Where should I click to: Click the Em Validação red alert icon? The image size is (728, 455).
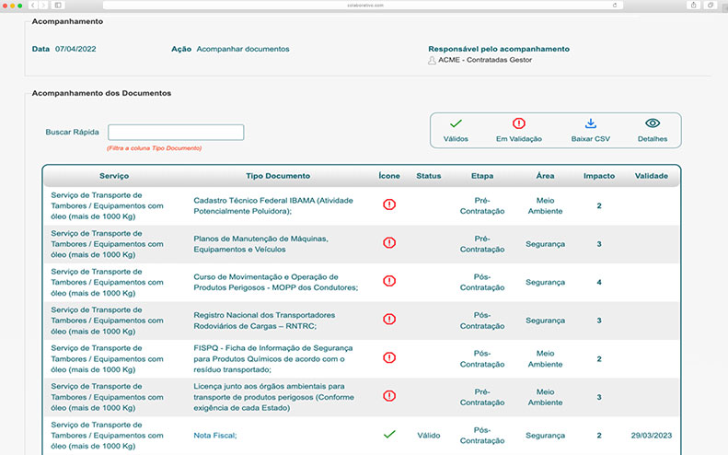coord(518,123)
